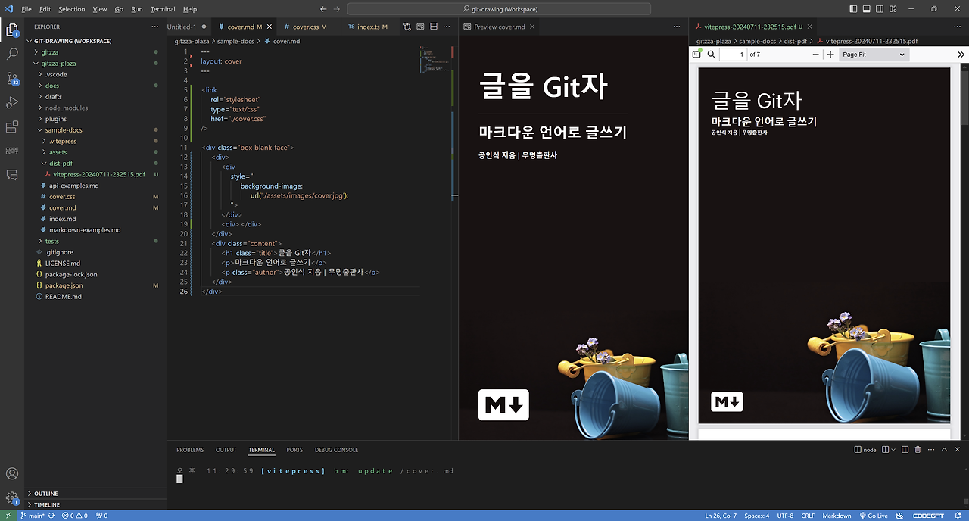The width and height of the screenshot is (969, 521).
Task: Kill the terminal with trash icon
Action: tap(918, 450)
